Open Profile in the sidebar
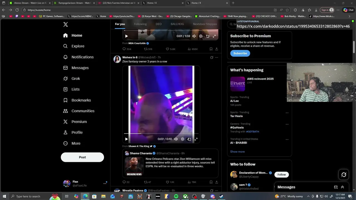The width and height of the screenshot is (356, 200). click(73, 132)
